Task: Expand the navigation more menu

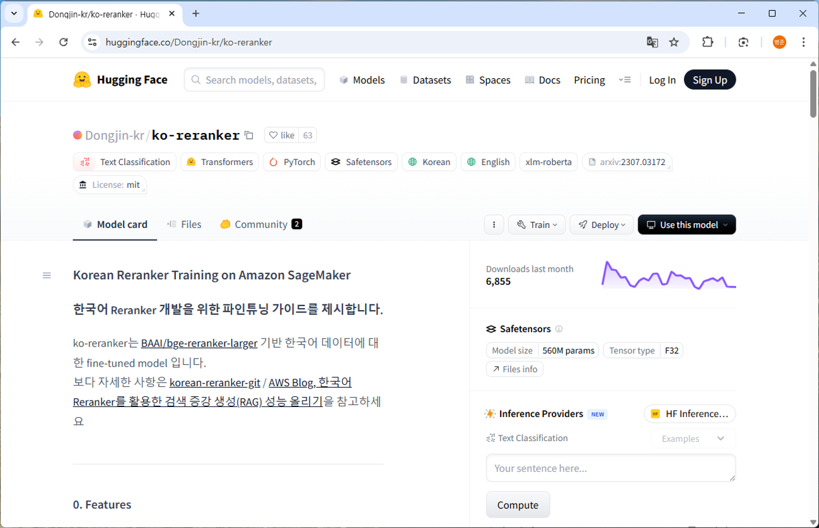Action: coord(625,80)
